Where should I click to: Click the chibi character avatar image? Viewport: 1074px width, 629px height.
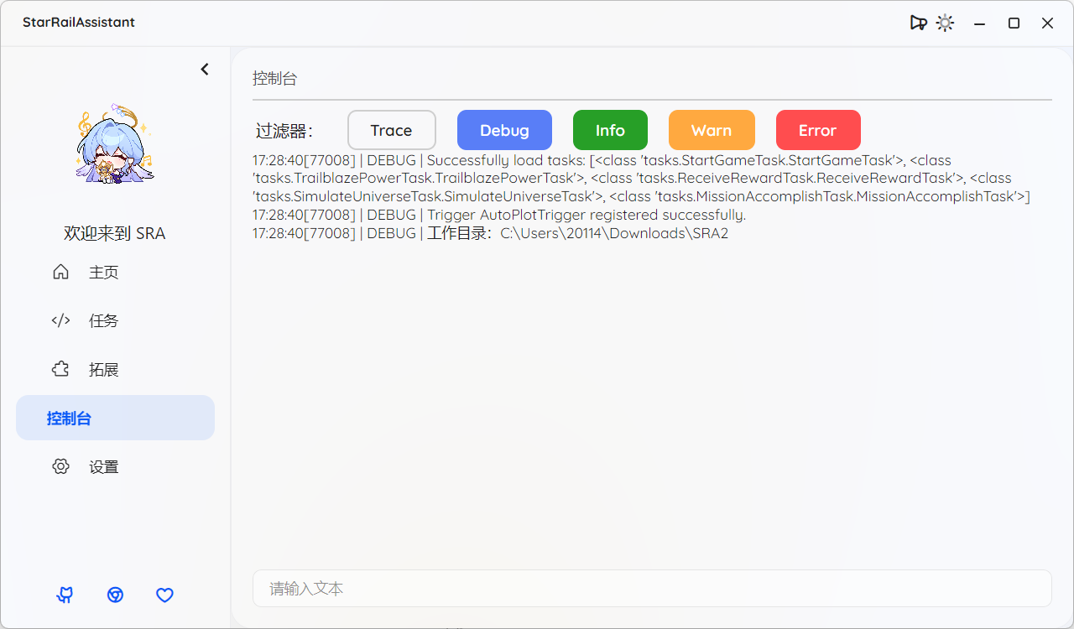click(x=115, y=146)
